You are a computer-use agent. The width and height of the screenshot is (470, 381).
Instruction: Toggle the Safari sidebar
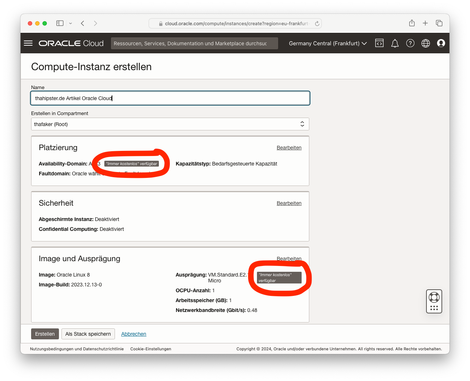[60, 23]
